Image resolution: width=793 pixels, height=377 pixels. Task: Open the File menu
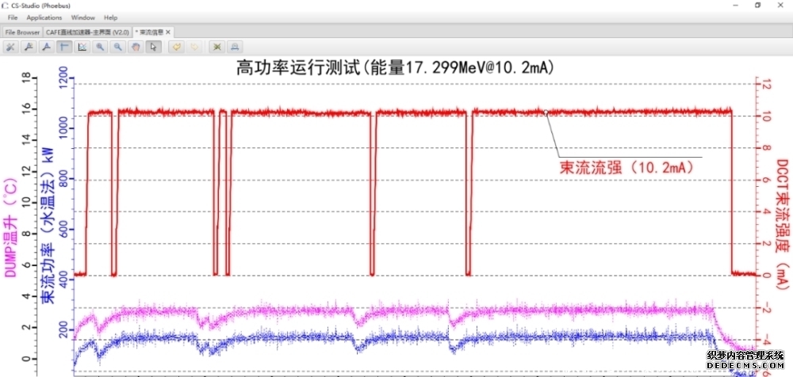[x=13, y=17]
